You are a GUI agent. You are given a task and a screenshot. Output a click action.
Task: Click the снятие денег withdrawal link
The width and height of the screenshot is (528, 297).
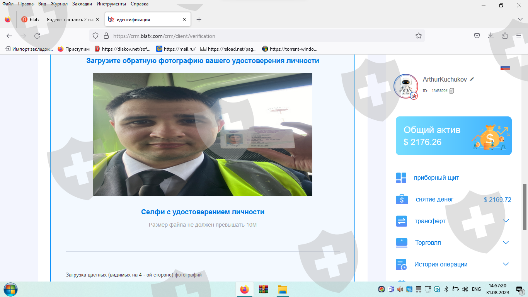point(434,200)
